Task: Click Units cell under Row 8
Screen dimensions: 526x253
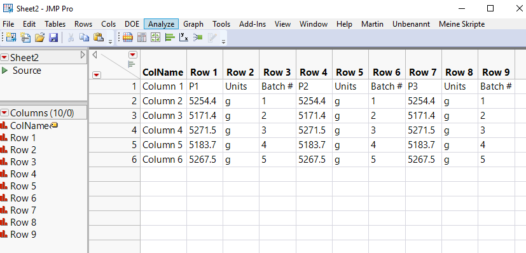Action: pyautogui.click(x=460, y=86)
